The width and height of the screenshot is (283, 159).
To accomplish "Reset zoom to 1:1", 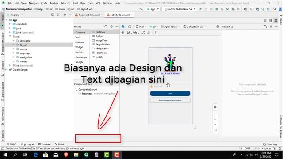I will (215, 125).
